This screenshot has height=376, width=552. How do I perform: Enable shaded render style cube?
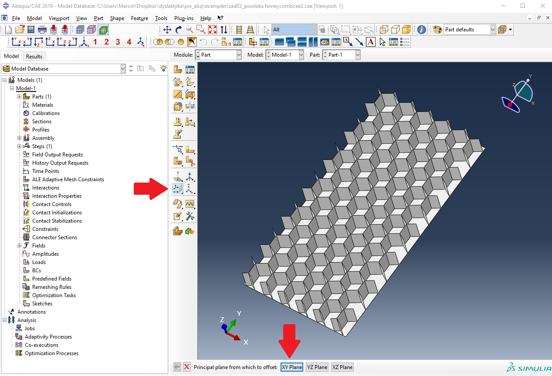coord(406,30)
